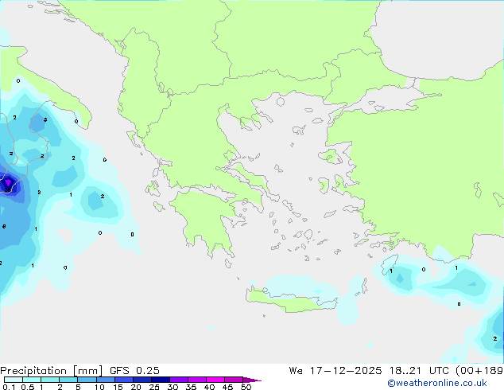Click the "35" legend scale label

[x=191, y=387]
